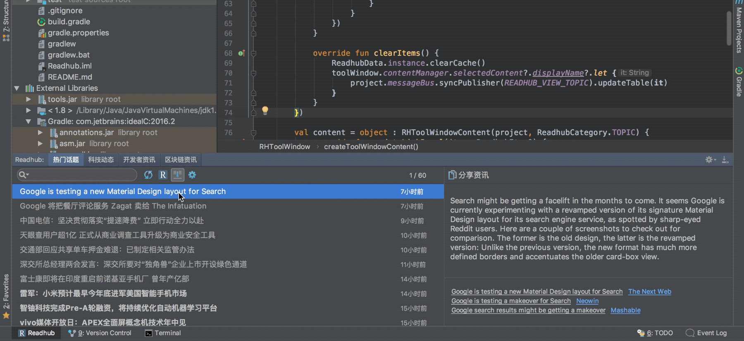
Task: Click the annotations.jar archive icon
Action: pyautogui.click(x=53, y=133)
